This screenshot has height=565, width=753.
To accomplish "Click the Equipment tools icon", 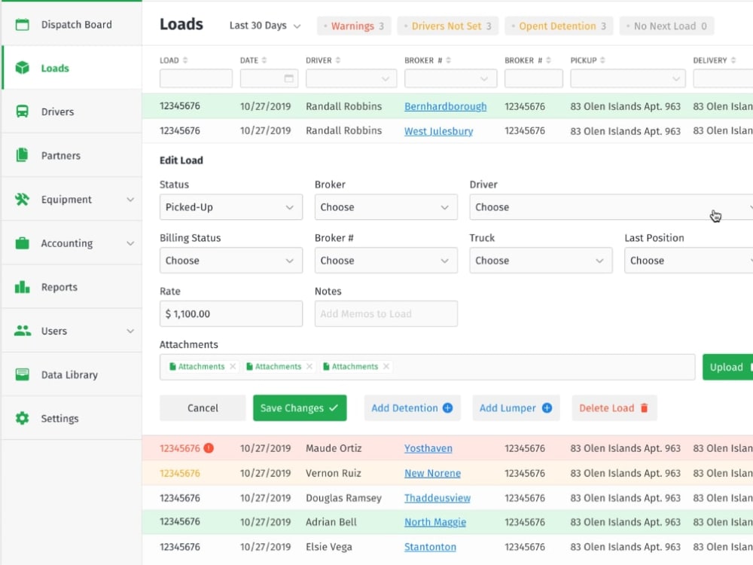I will [x=22, y=199].
